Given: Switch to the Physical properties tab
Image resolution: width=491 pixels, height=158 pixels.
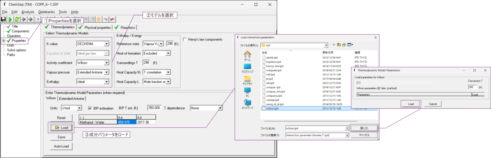Looking at the screenshot, I should 95,27.
